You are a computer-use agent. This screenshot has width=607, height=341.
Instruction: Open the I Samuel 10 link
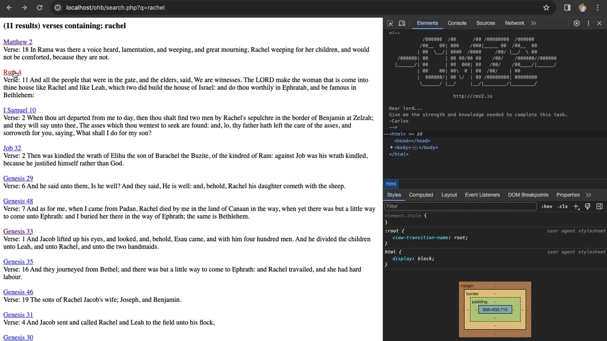pos(19,110)
